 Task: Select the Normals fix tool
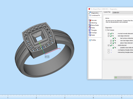pos(93,20)
